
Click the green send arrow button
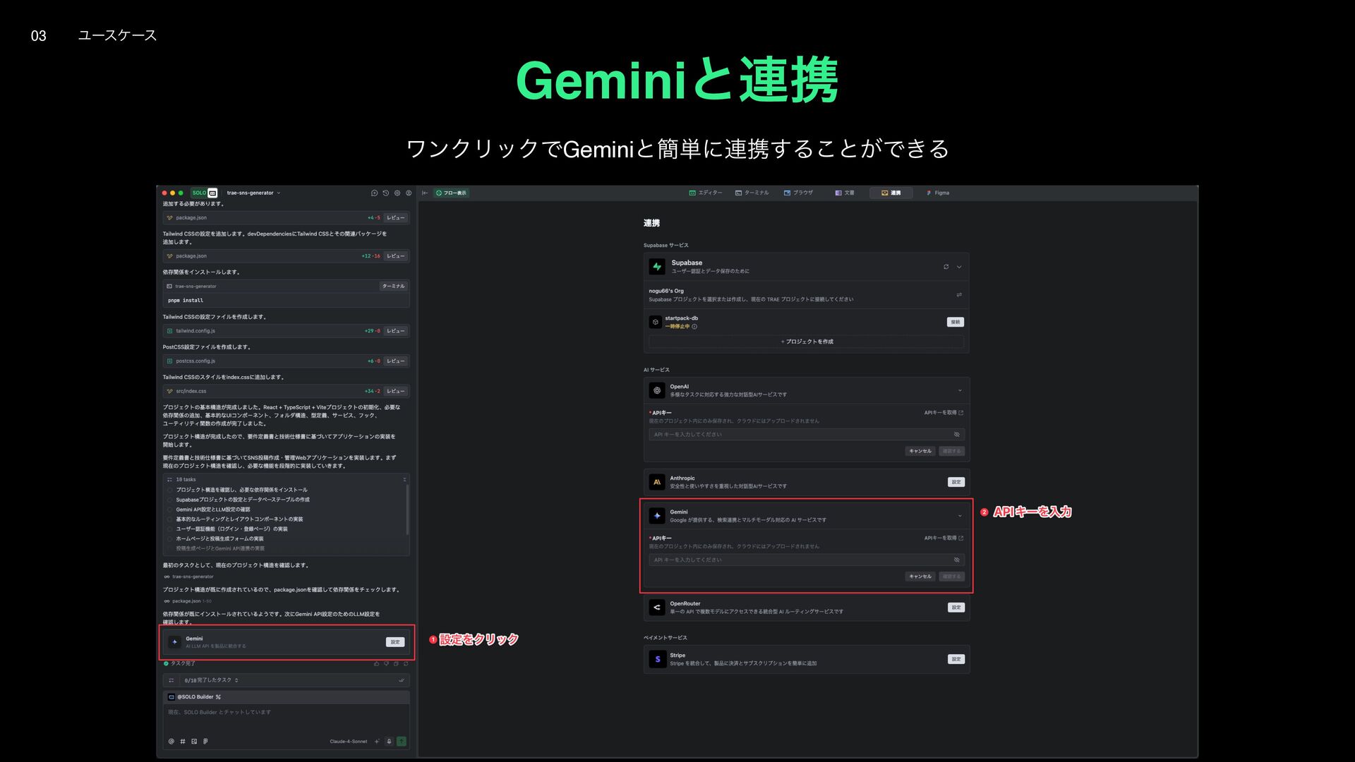point(402,742)
